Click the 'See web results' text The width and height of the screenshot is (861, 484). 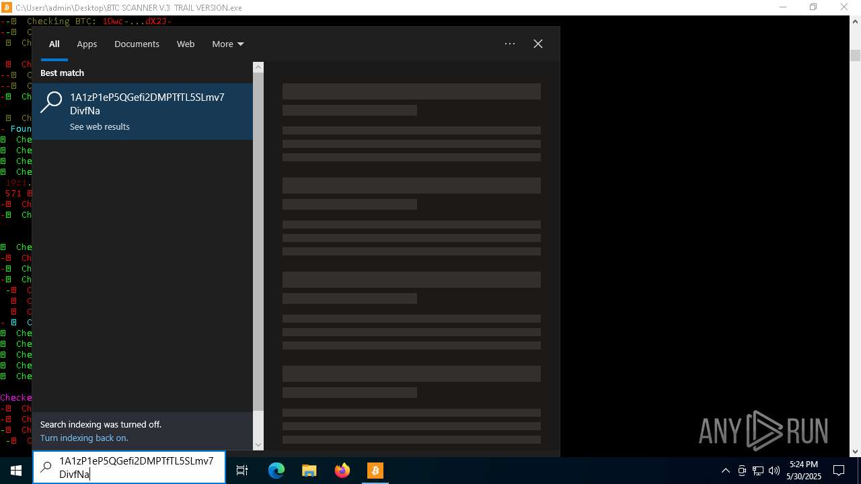(x=100, y=127)
